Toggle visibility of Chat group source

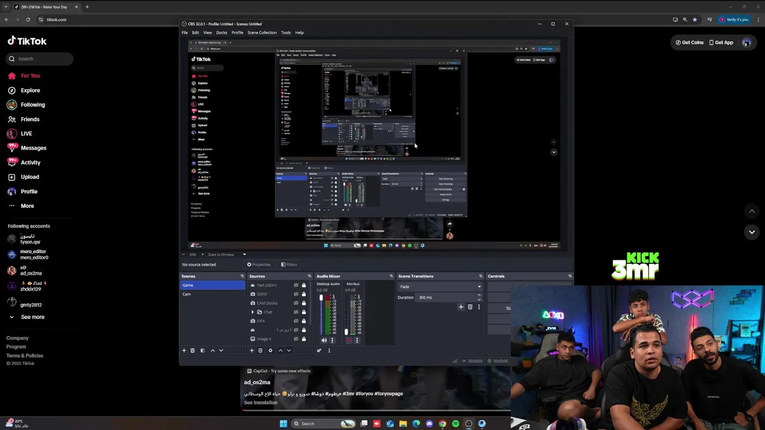tap(296, 312)
